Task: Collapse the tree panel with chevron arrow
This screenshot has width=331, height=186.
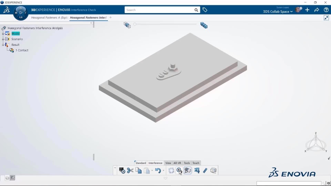Action: tap(91, 23)
